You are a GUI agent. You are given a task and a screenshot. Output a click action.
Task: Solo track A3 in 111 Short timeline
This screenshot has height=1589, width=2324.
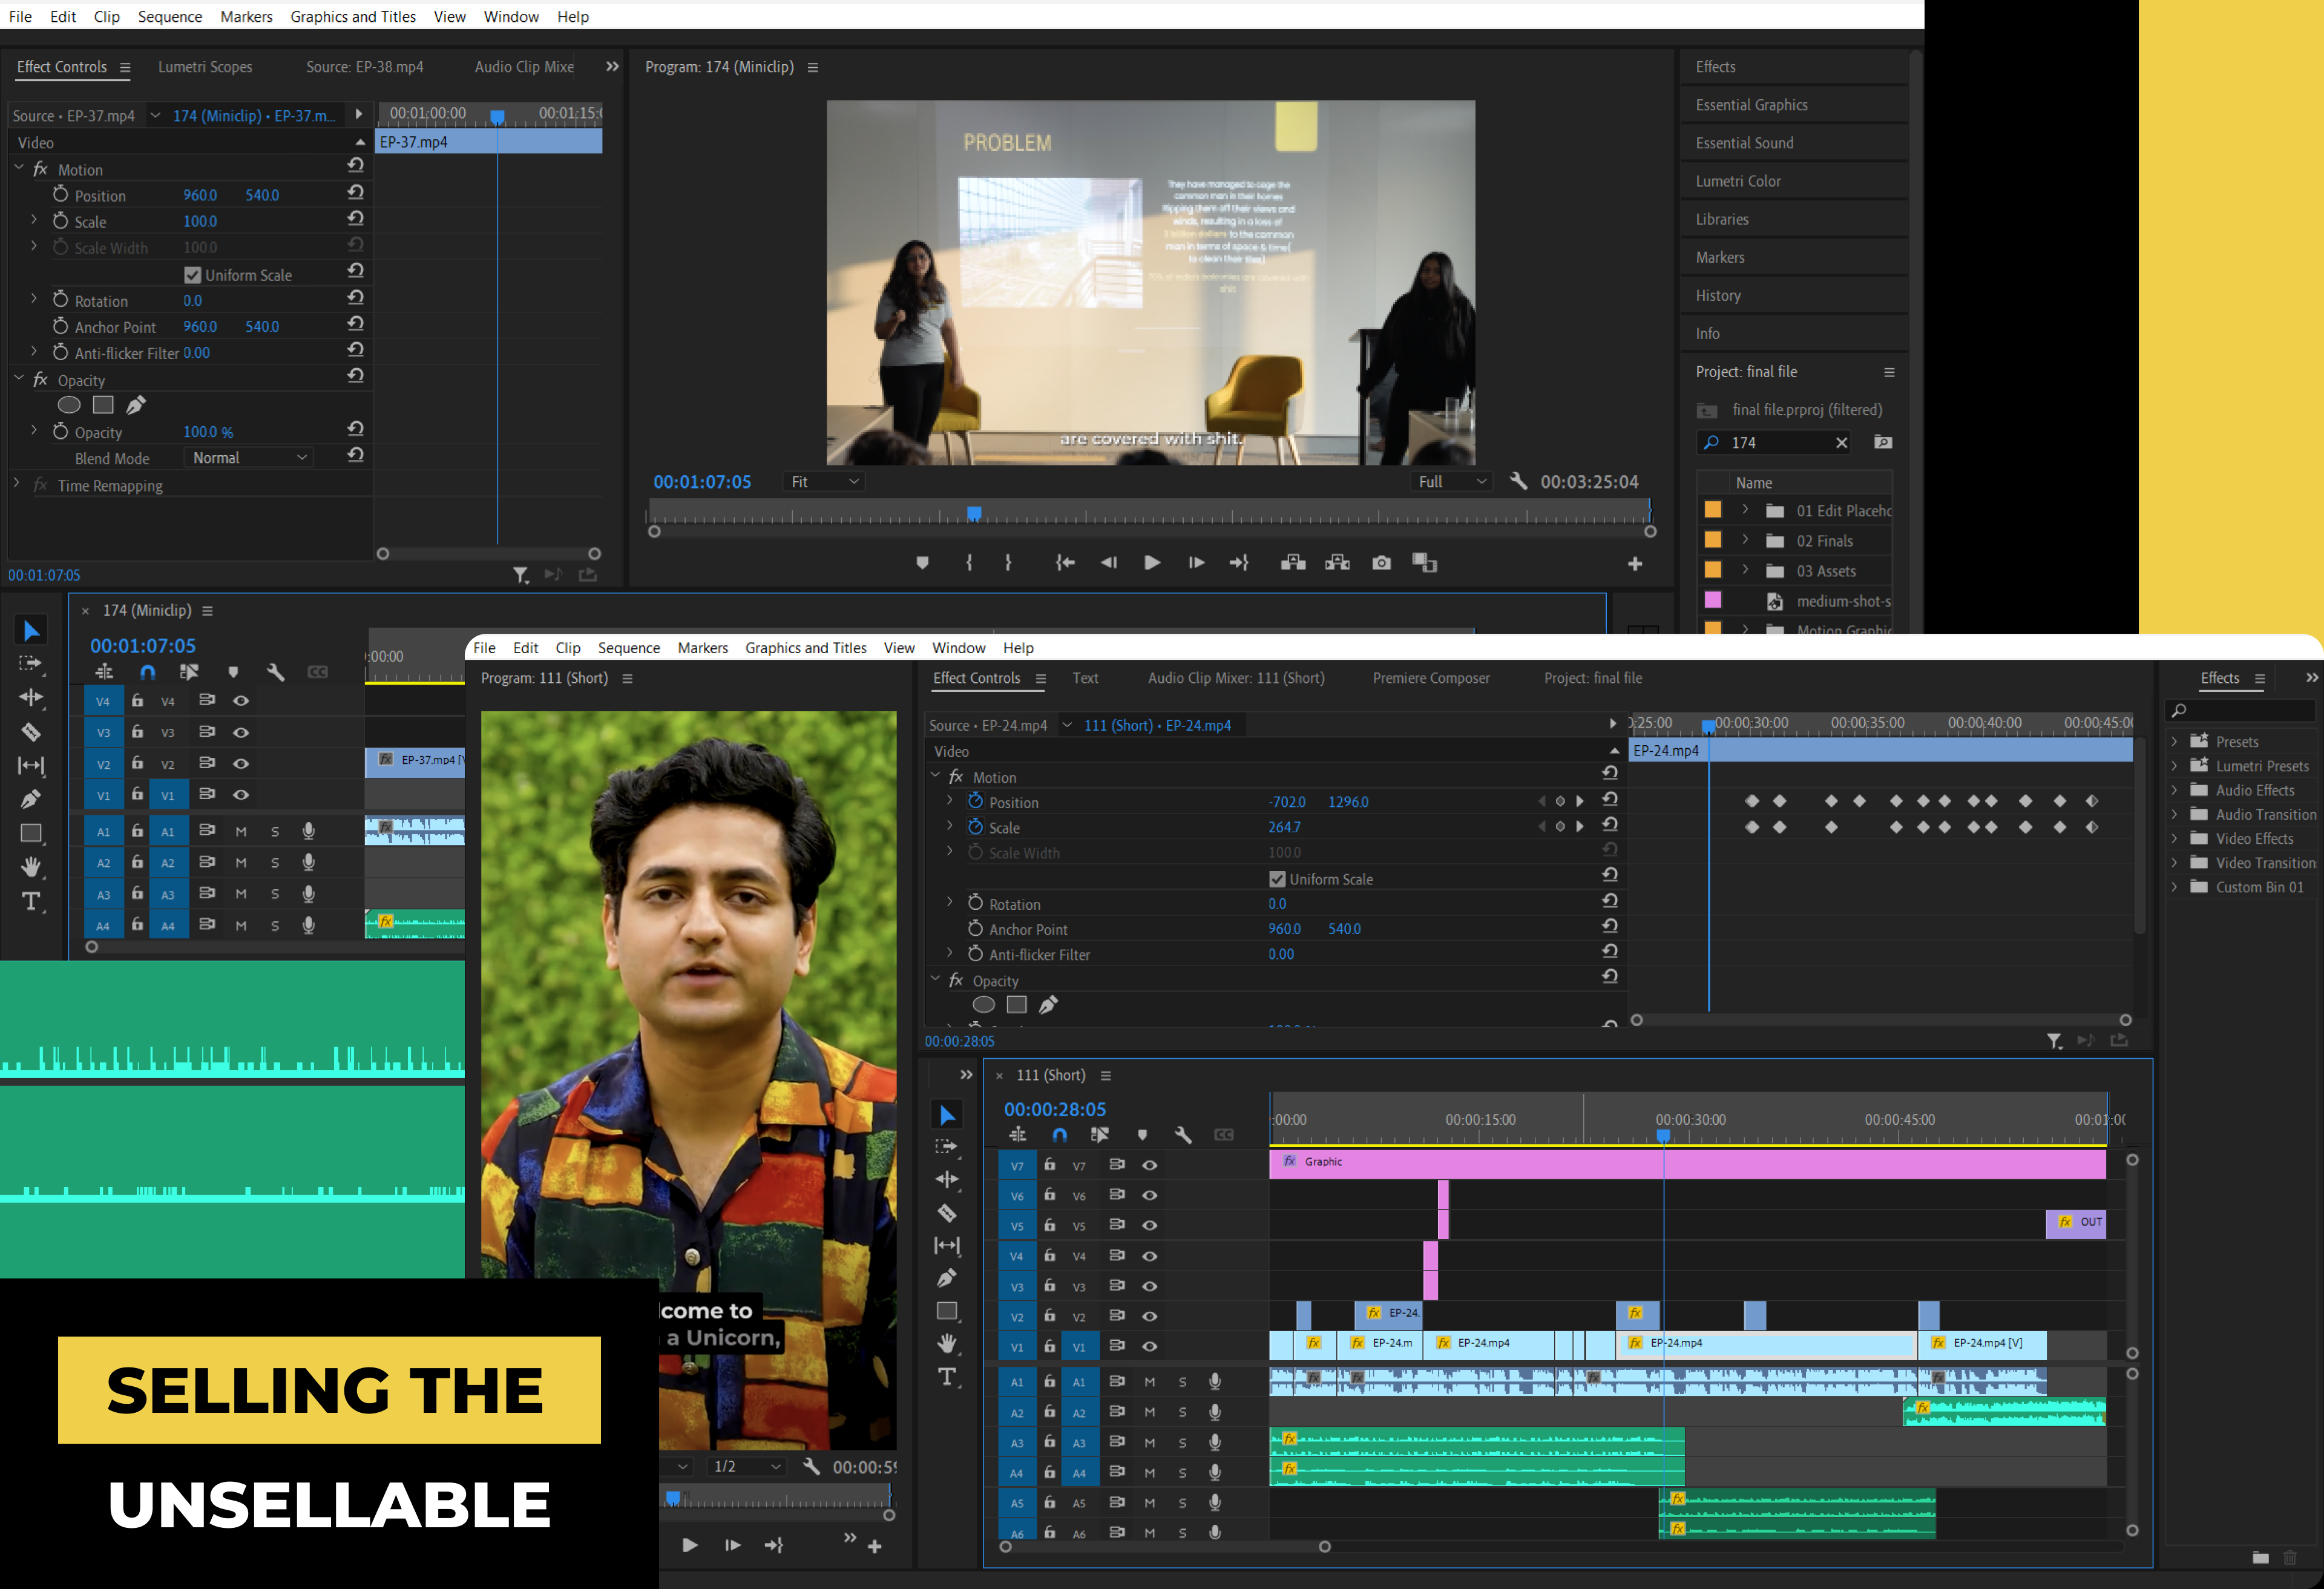pos(1182,1443)
